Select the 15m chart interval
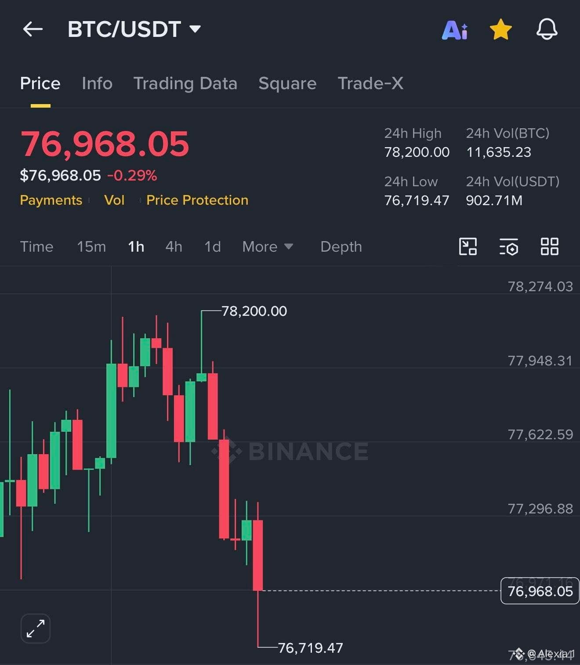The height and width of the screenshot is (665, 580). (x=91, y=247)
